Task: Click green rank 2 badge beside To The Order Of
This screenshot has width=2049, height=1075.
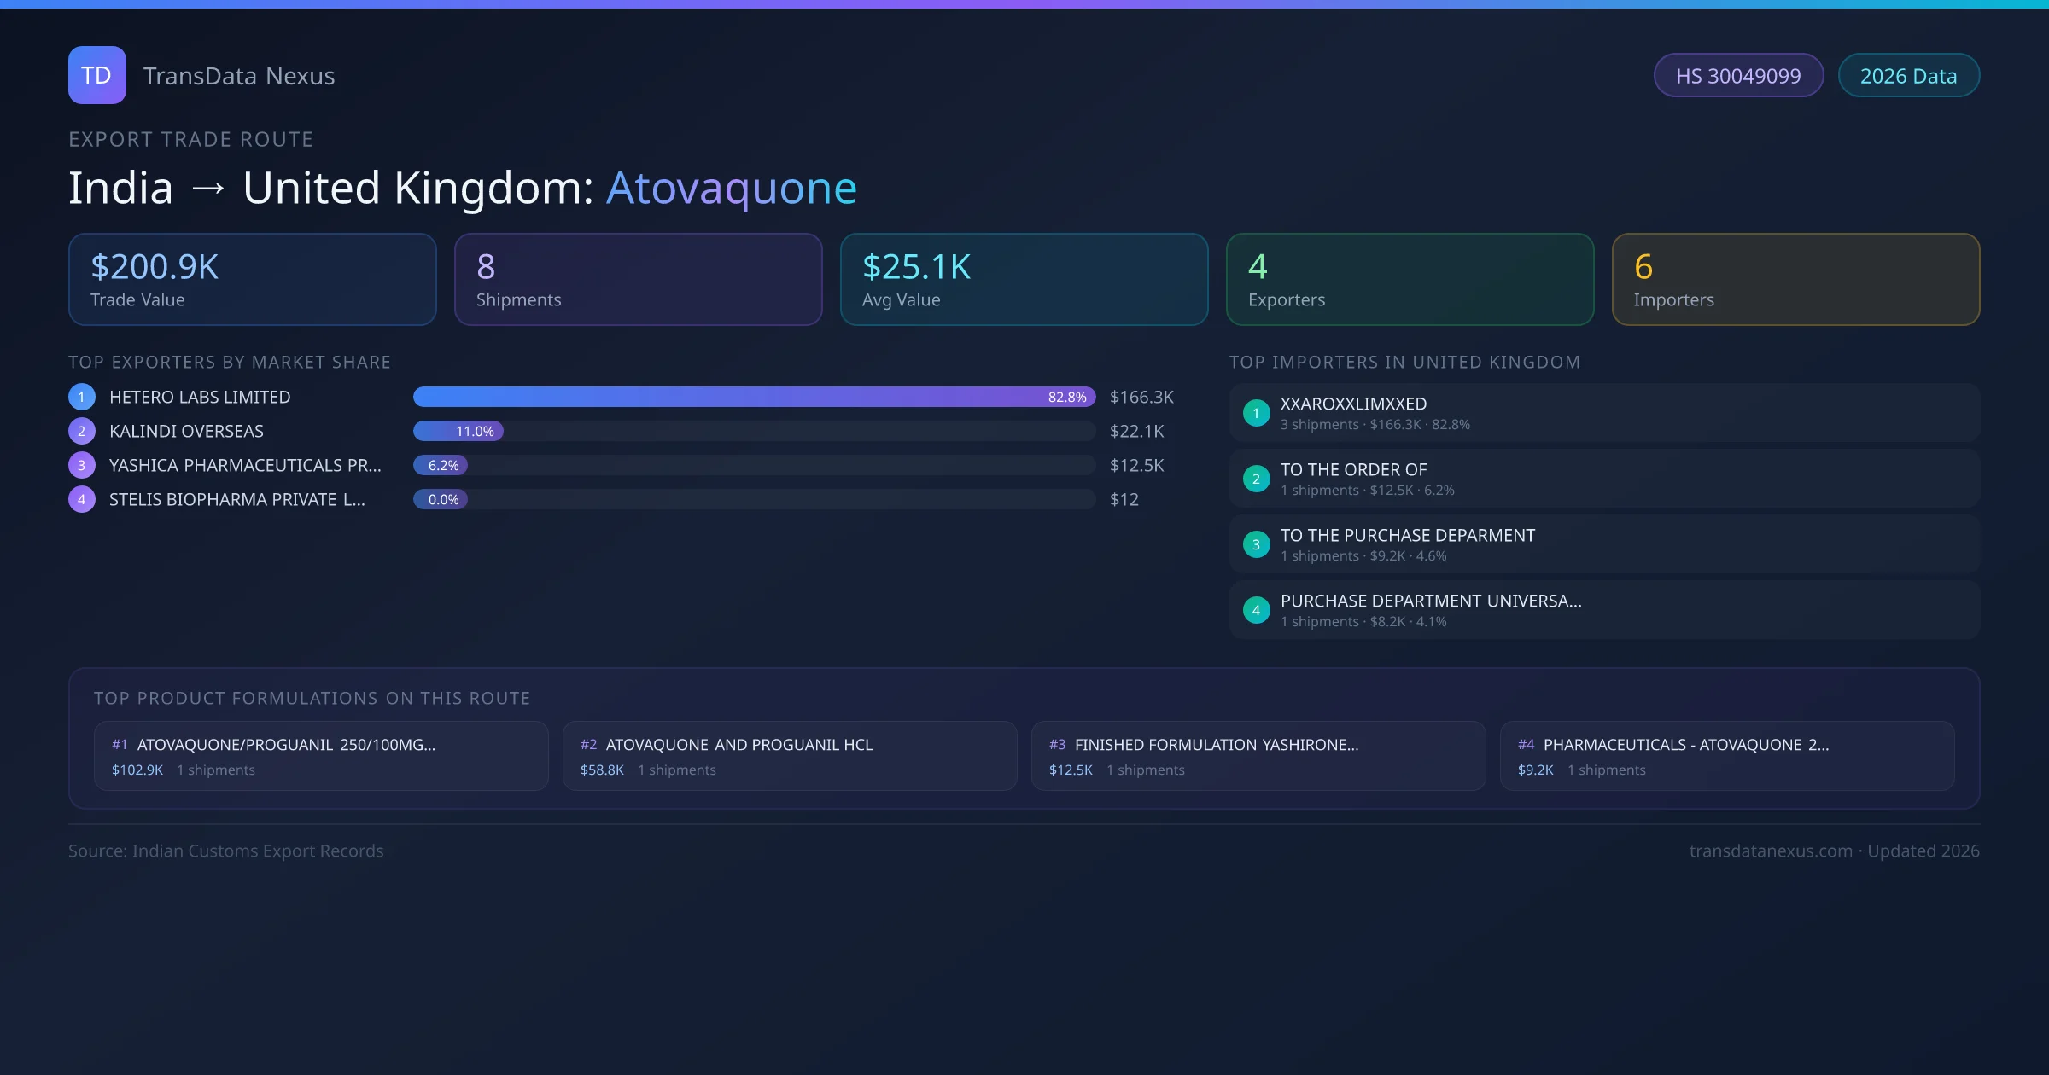Action: (1256, 479)
